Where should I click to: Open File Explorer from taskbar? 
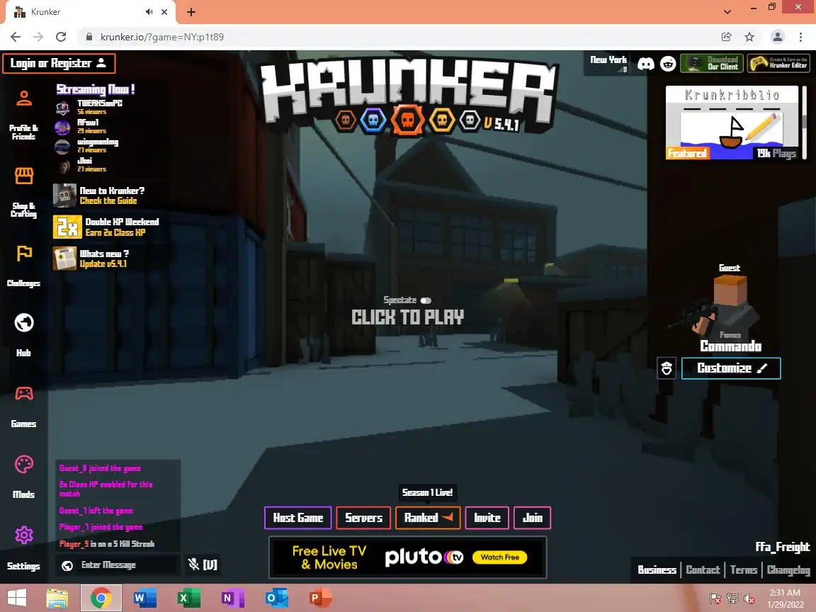coord(57,598)
